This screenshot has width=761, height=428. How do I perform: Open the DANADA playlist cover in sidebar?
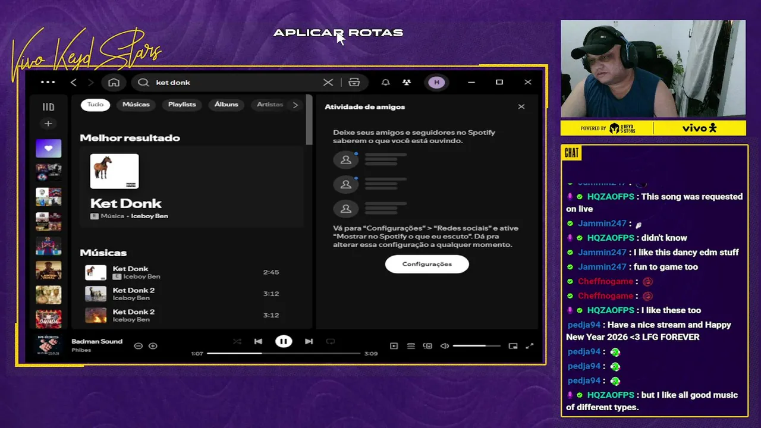pos(48,319)
